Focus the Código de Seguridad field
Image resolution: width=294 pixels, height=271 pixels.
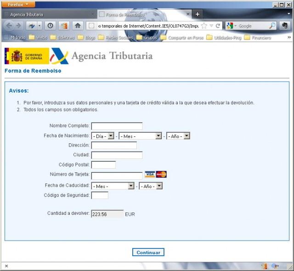coord(100,195)
